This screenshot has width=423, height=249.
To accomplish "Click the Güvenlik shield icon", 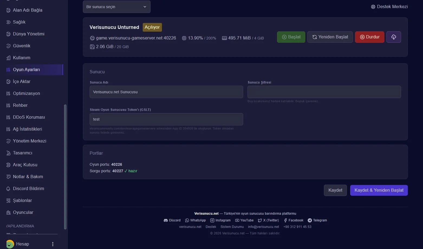I will pyautogui.click(x=8, y=46).
